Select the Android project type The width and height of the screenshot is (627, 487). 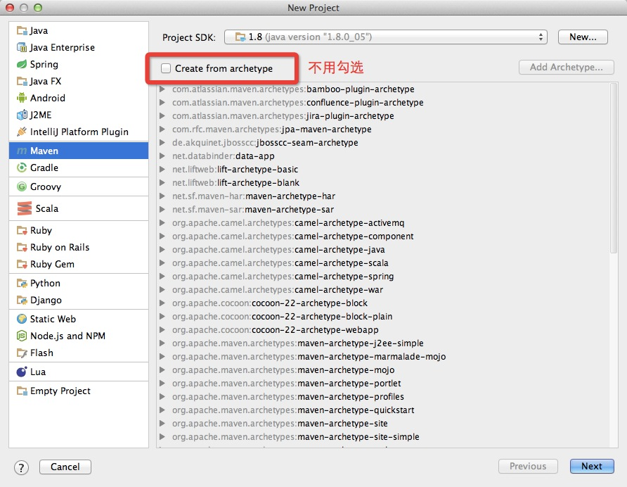pyautogui.click(x=79, y=98)
